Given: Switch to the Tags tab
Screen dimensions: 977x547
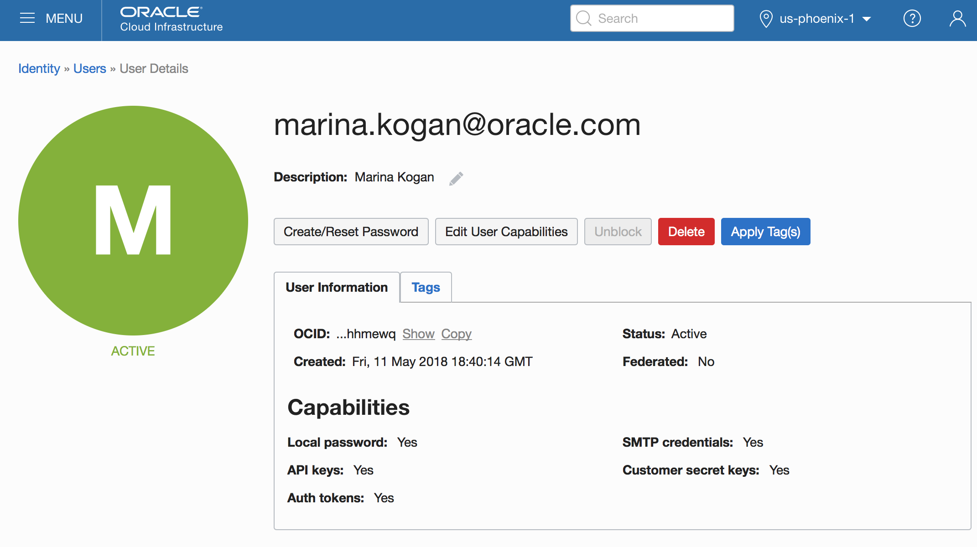Looking at the screenshot, I should pos(426,288).
